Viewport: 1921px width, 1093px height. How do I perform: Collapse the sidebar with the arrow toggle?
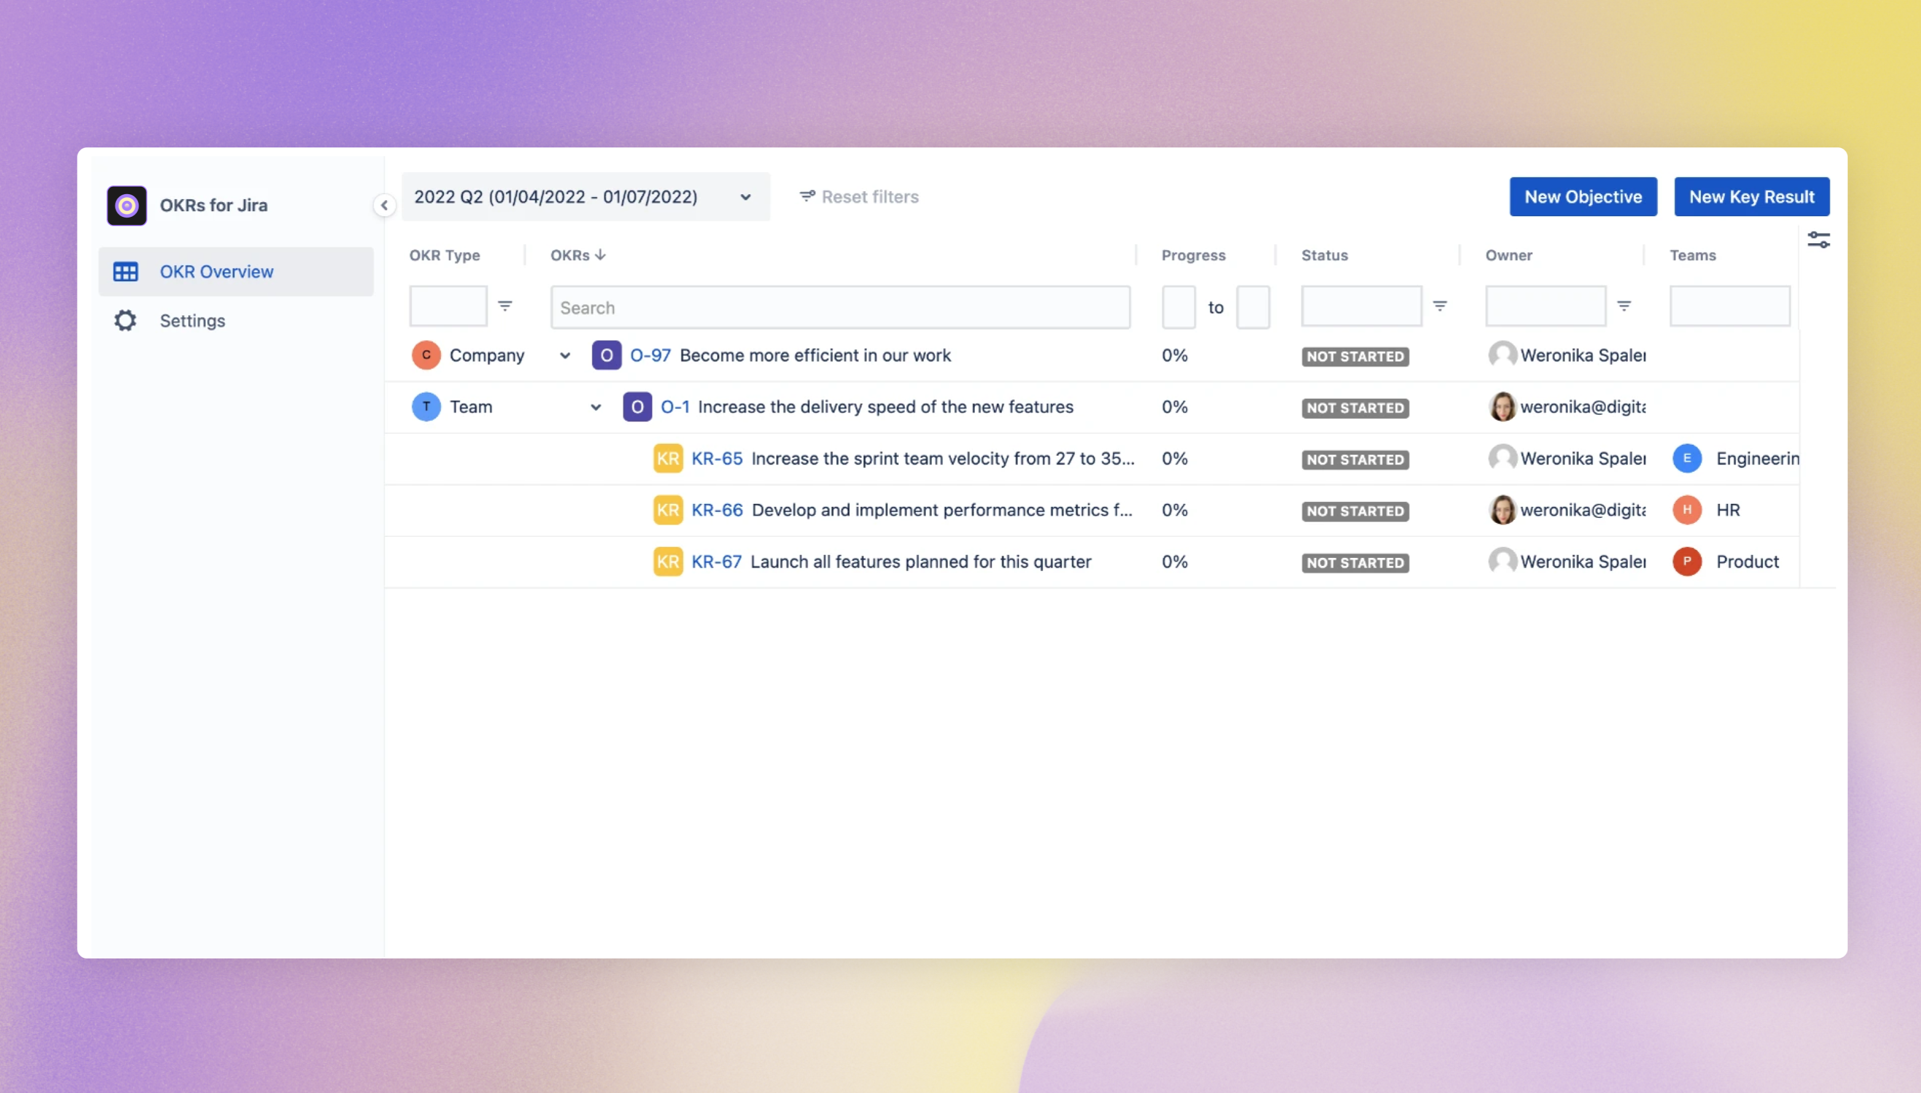[384, 205]
